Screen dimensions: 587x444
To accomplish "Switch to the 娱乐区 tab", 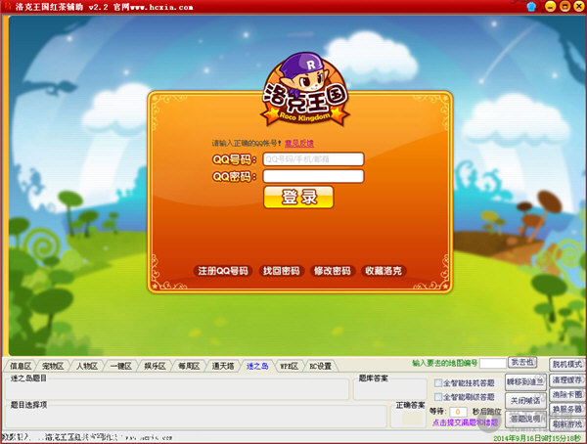I will (155, 366).
